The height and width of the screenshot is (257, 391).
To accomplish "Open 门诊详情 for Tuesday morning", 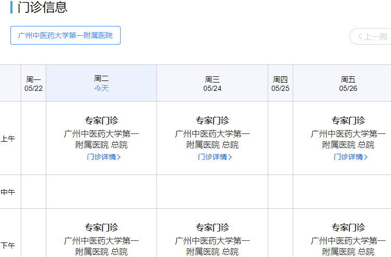I will click(103, 157).
